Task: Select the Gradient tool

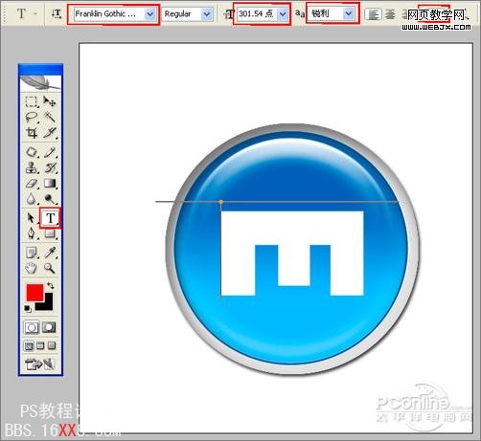Action: point(50,184)
